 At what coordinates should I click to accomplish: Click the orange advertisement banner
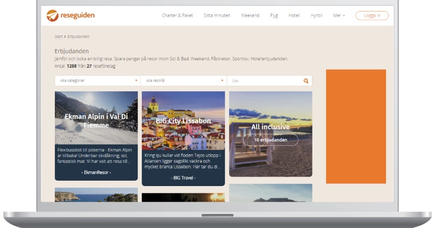point(356,127)
